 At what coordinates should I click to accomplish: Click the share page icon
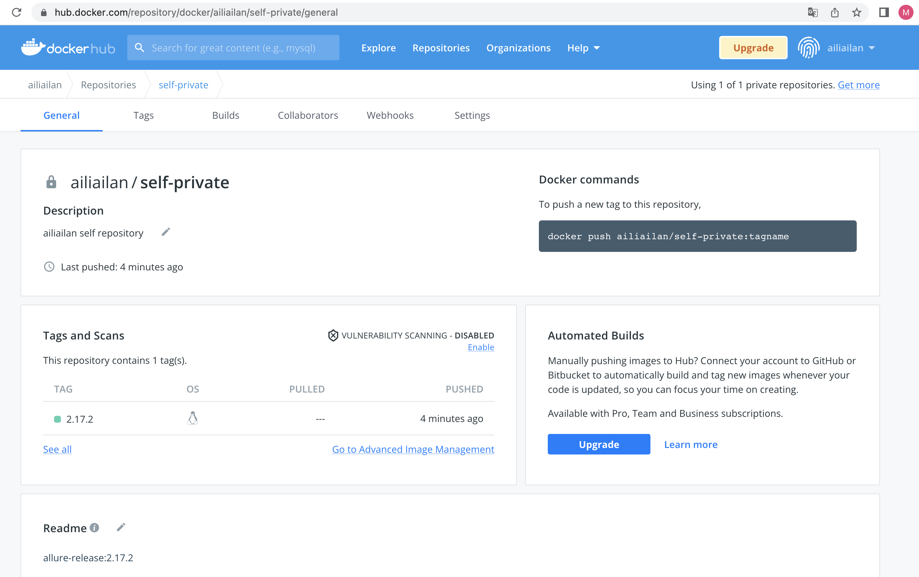click(x=835, y=13)
